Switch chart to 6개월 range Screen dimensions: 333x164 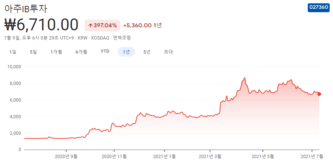(x=81, y=52)
